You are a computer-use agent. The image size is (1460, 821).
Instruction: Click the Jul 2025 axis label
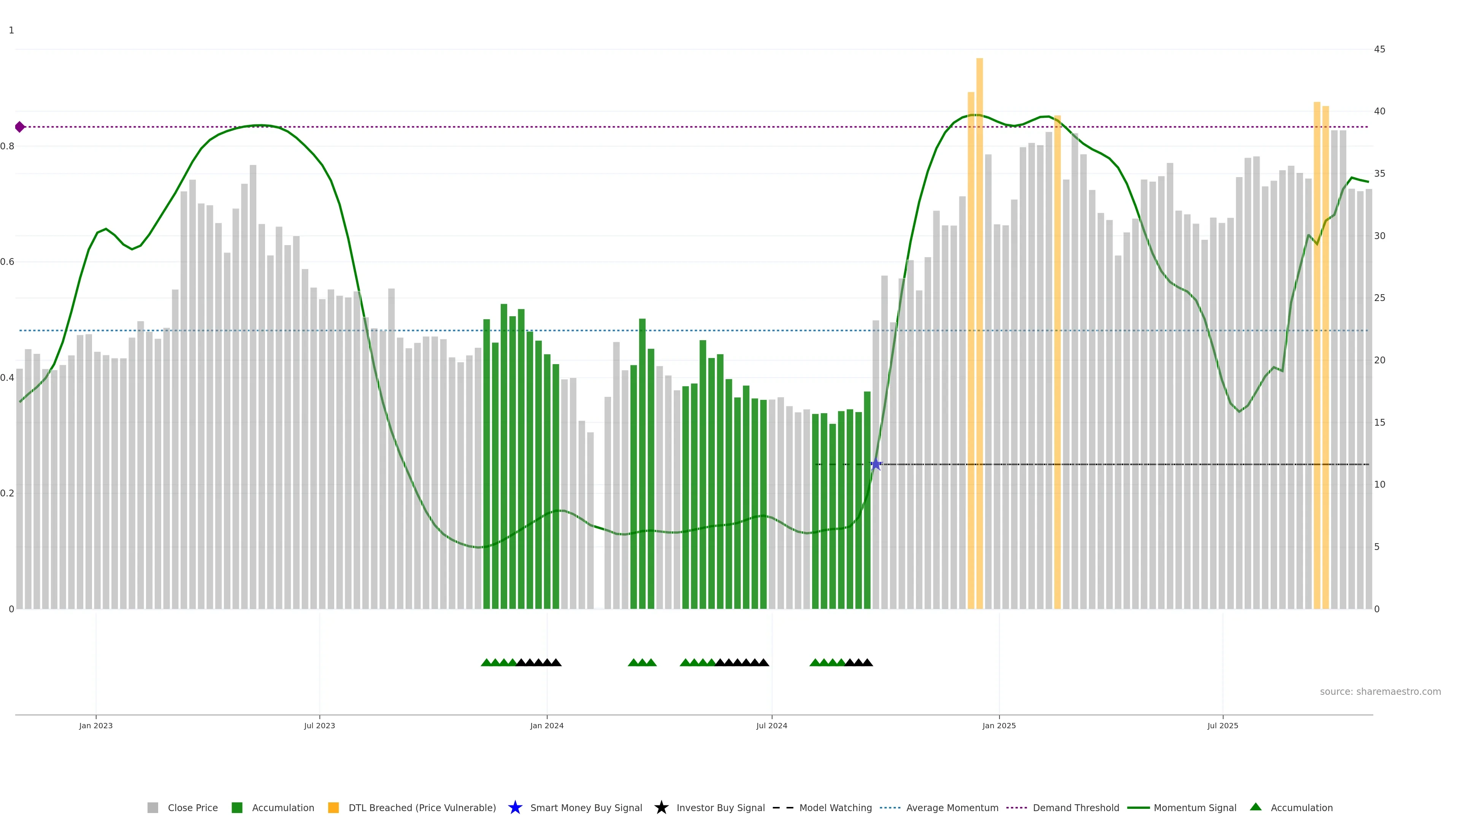click(1222, 725)
